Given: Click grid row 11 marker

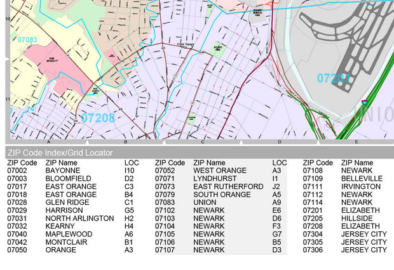Looking at the screenshot, I should point(8,100).
